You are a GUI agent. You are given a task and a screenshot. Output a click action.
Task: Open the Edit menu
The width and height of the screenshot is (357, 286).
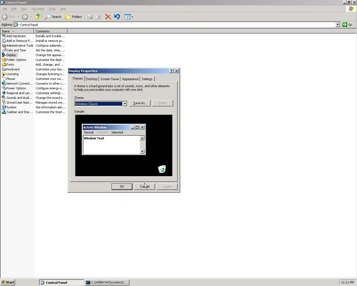pyautogui.click(x=14, y=9)
